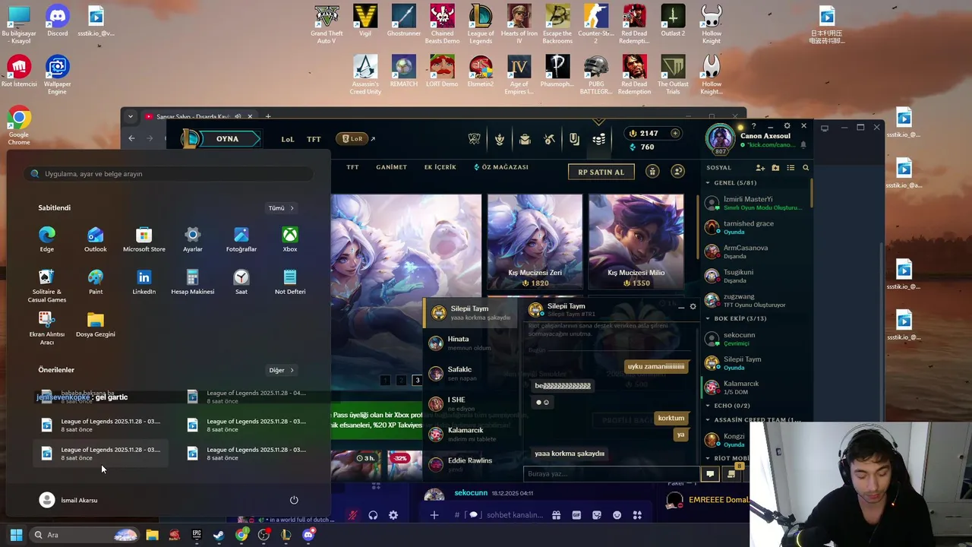Add RP with plus button

[x=674, y=133]
